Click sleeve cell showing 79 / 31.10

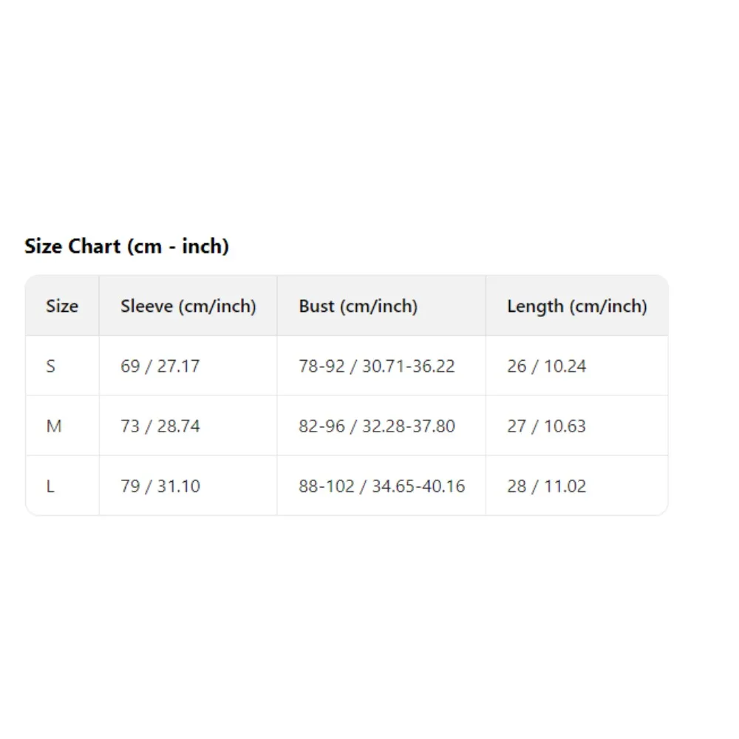pos(160,486)
